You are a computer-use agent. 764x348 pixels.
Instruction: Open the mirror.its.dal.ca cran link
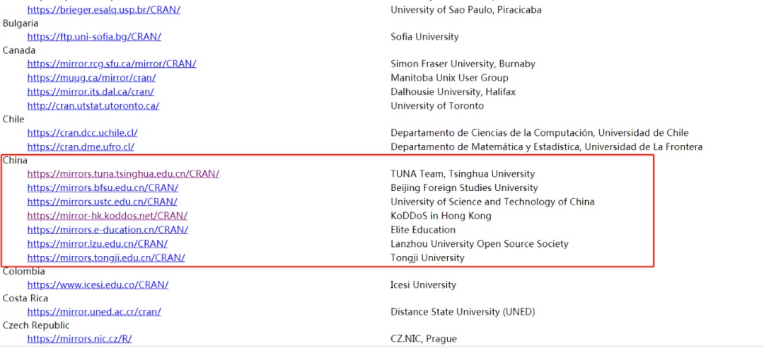(91, 92)
